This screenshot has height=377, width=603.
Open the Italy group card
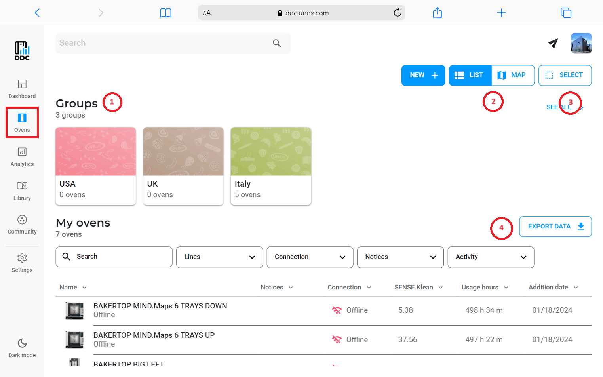(271, 166)
